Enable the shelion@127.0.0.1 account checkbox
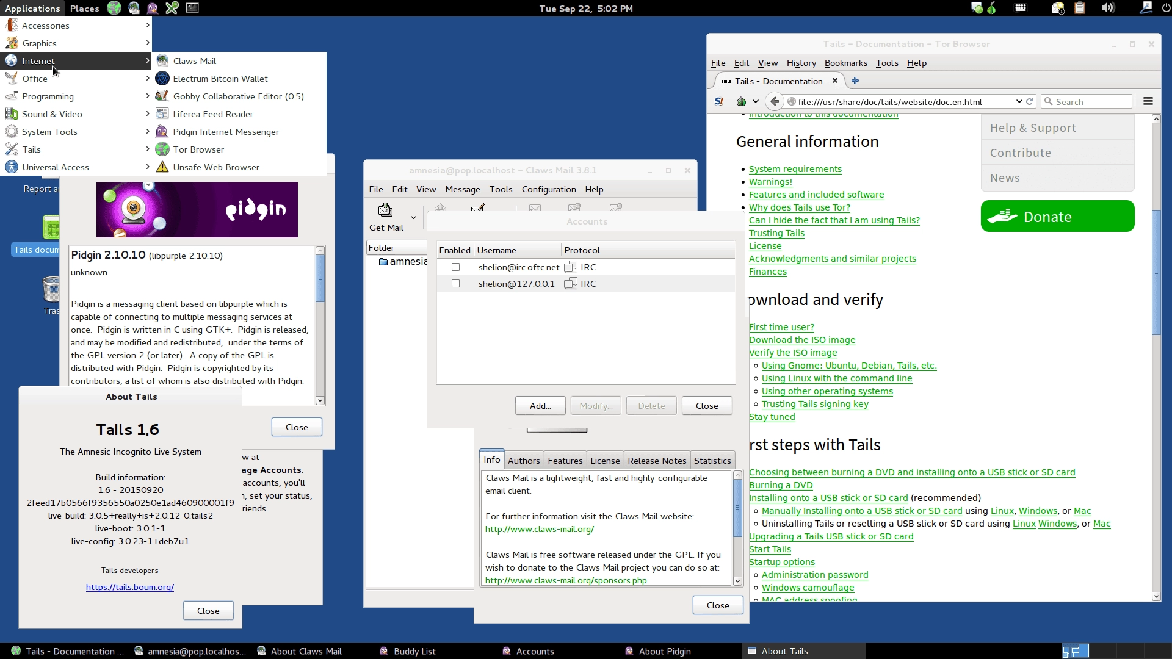 [x=455, y=284]
